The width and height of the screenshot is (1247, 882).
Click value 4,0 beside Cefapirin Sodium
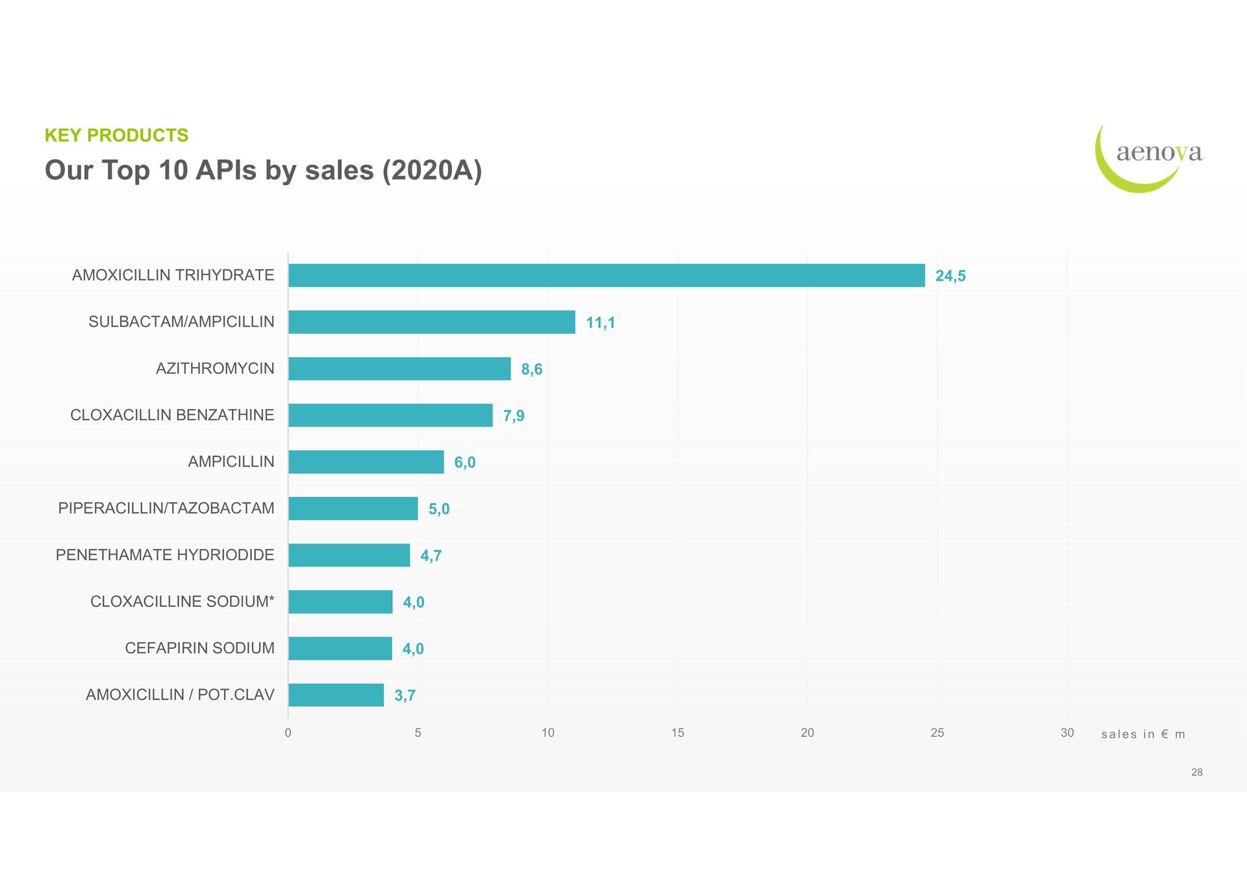click(x=413, y=649)
